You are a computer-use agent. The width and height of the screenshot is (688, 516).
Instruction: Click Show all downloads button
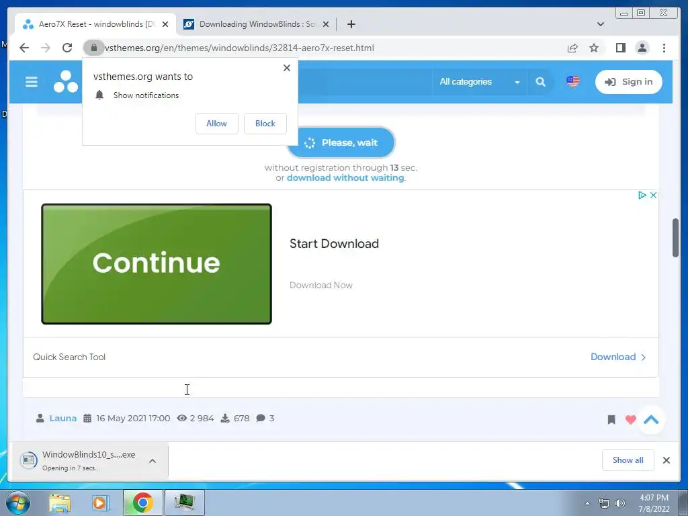coord(628,460)
